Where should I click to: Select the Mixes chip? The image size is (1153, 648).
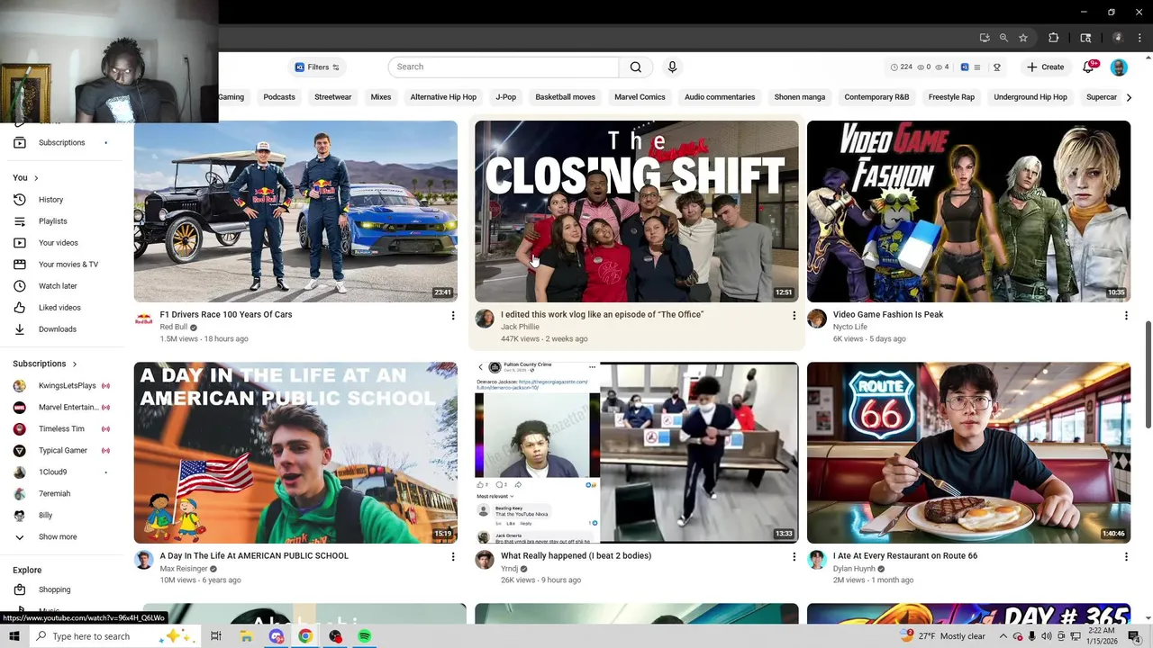[381, 97]
